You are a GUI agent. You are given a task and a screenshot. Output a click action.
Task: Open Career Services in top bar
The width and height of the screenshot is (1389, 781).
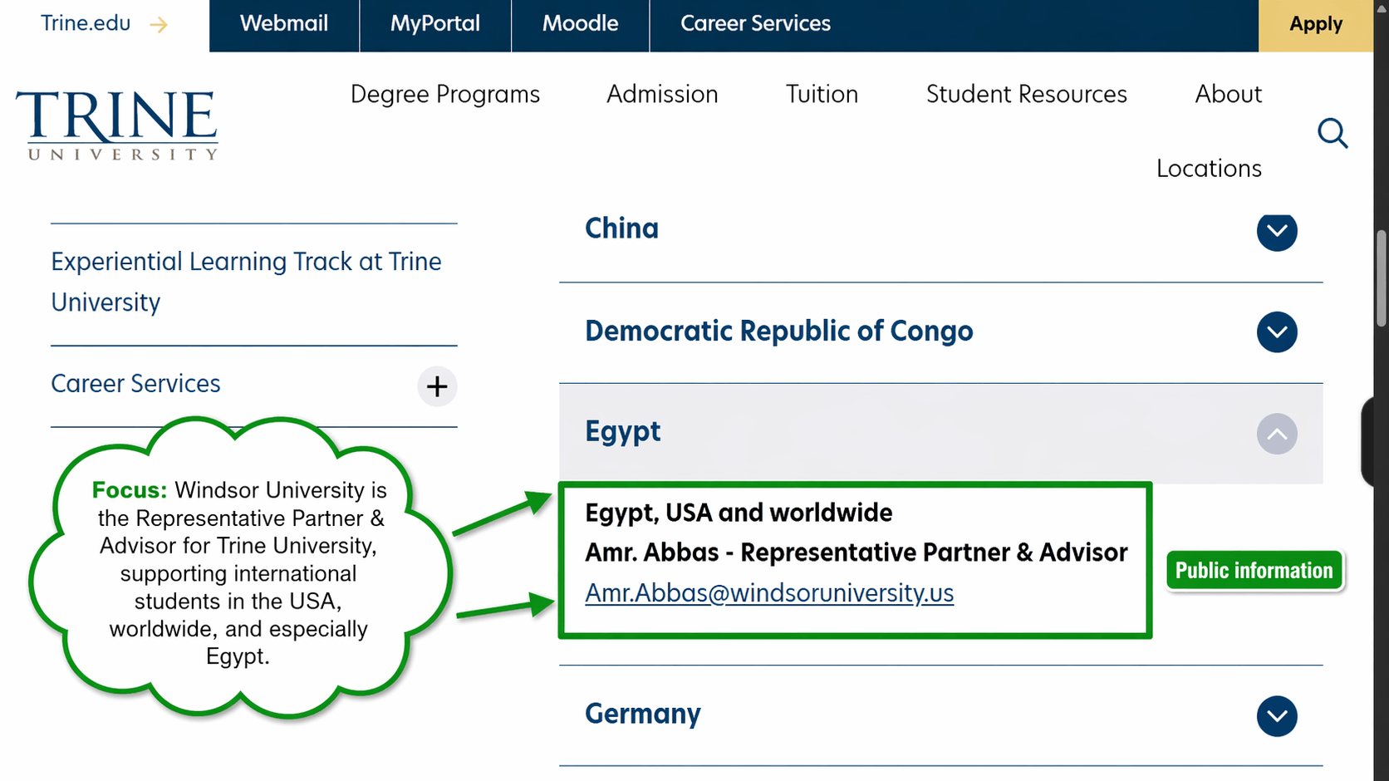755,24
